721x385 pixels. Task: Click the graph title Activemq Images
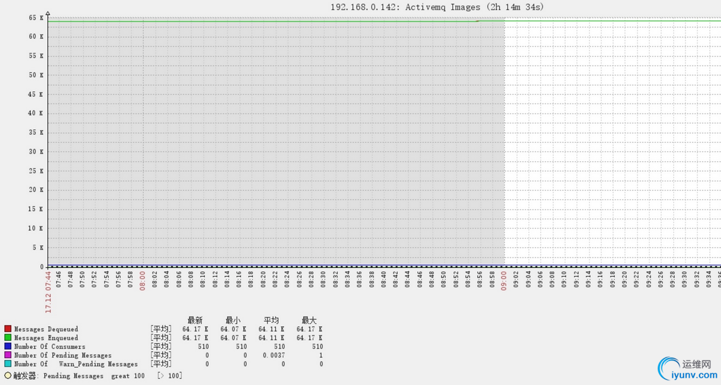pyautogui.click(x=437, y=7)
